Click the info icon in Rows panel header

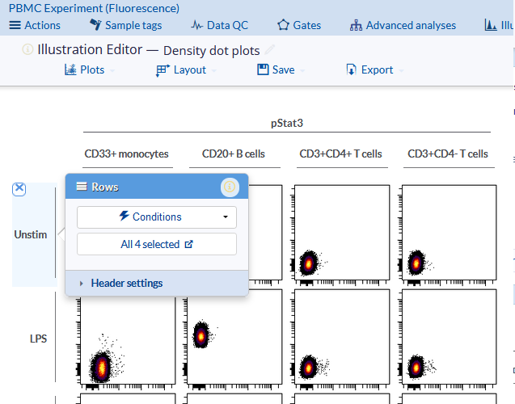(230, 187)
